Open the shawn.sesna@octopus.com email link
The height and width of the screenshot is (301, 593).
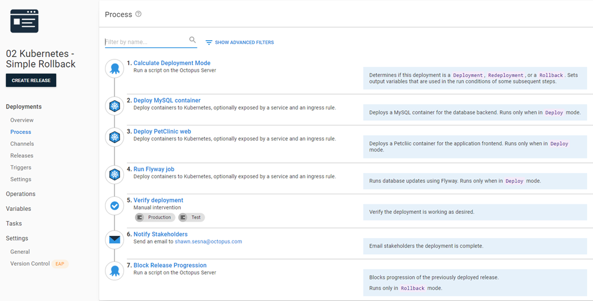tap(208, 241)
